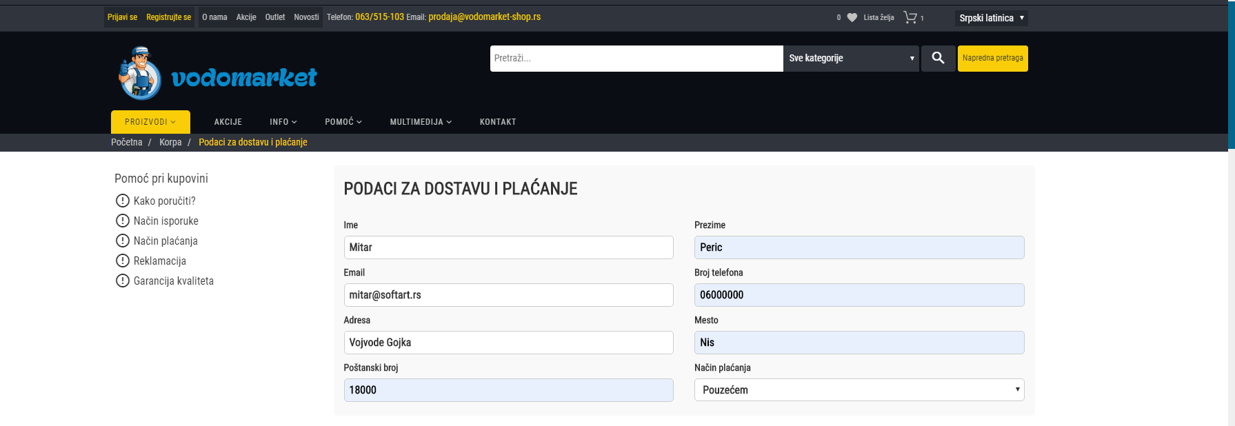Click the Email field with mitar@softart.rs
1235x426 pixels.
(x=508, y=295)
